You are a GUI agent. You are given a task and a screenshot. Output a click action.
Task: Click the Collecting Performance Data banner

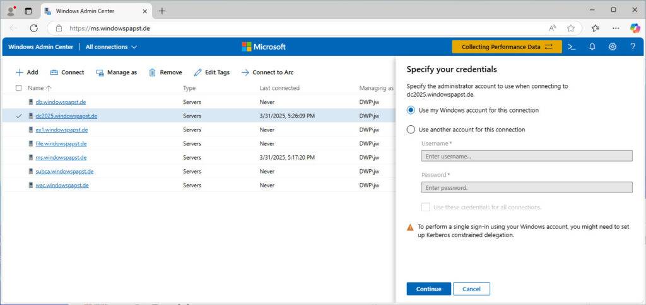pyautogui.click(x=507, y=47)
